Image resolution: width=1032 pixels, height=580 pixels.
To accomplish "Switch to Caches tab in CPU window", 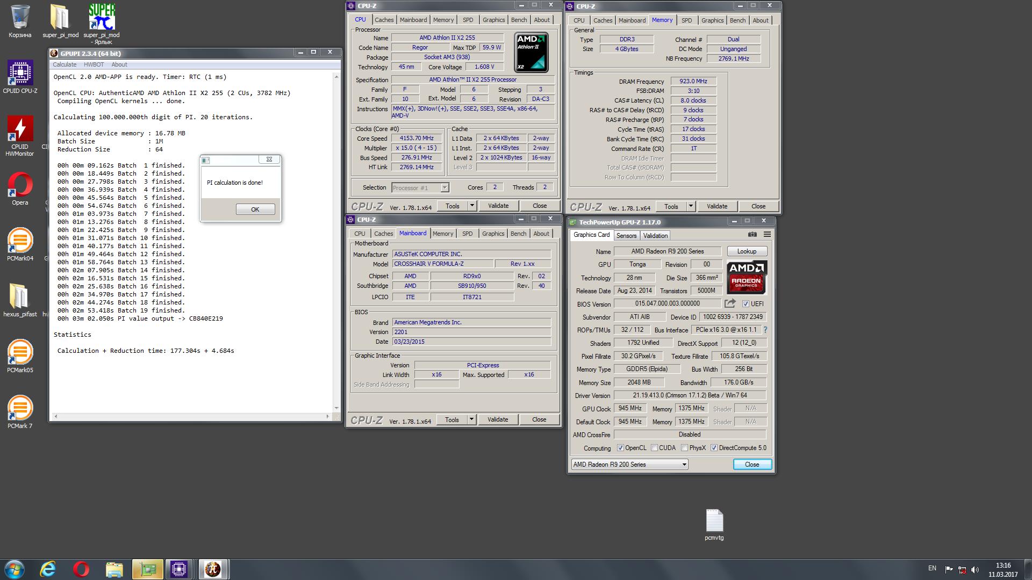I will [x=384, y=20].
